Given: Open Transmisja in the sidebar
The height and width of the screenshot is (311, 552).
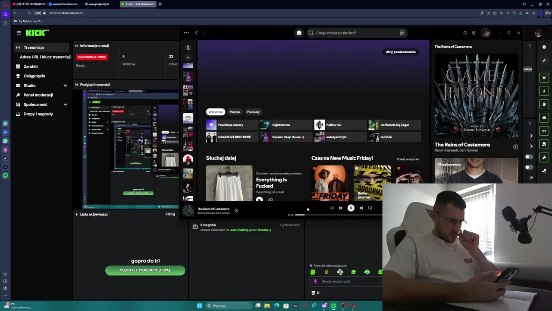Looking at the screenshot, I should (41, 48).
